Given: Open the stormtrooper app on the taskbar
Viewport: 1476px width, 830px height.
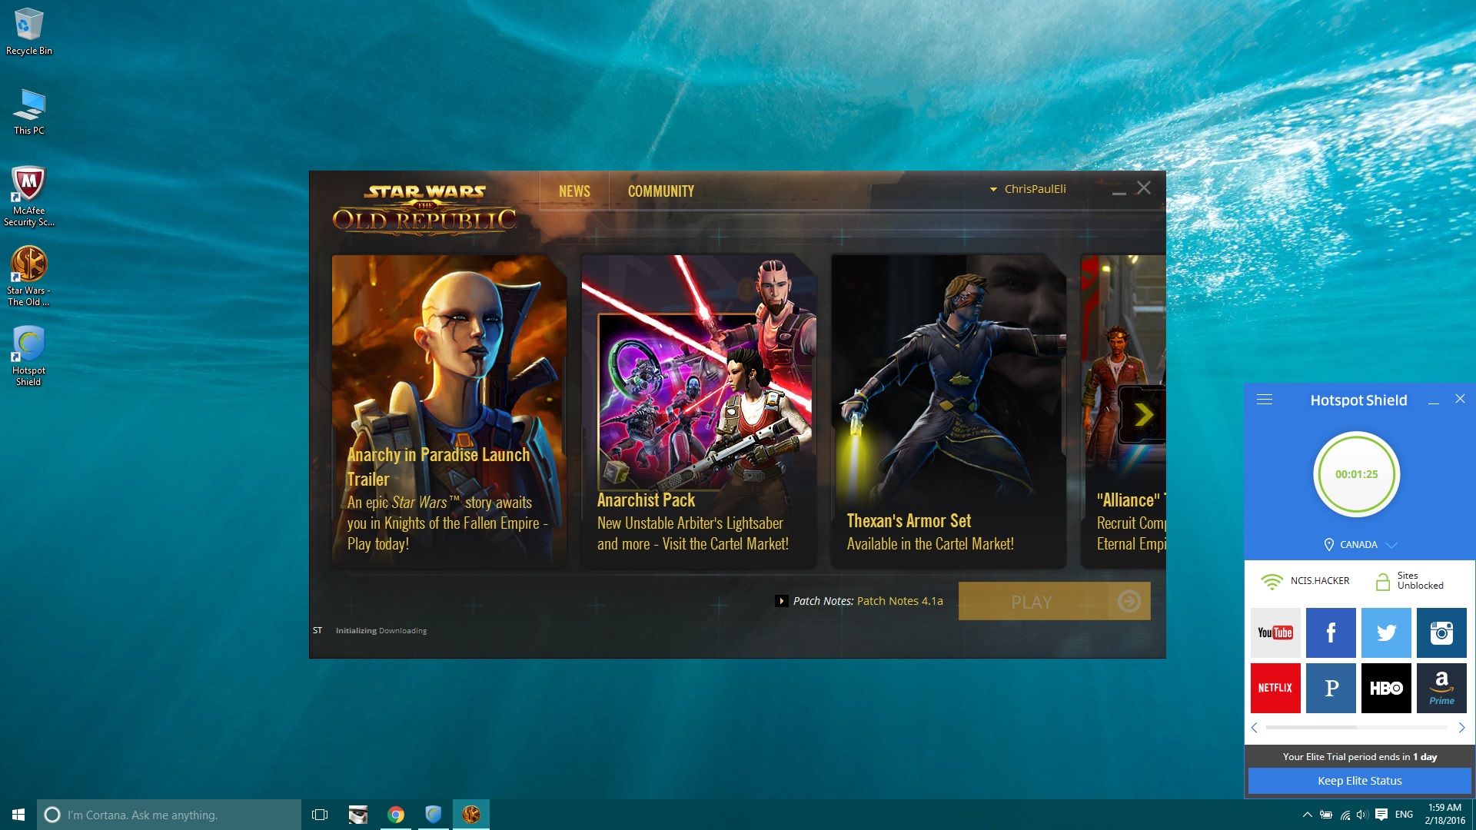Looking at the screenshot, I should (x=358, y=815).
